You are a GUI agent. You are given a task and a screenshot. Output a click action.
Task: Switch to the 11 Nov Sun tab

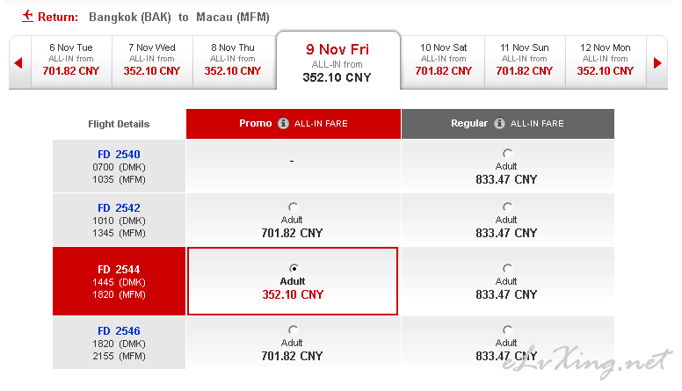click(x=525, y=62)
